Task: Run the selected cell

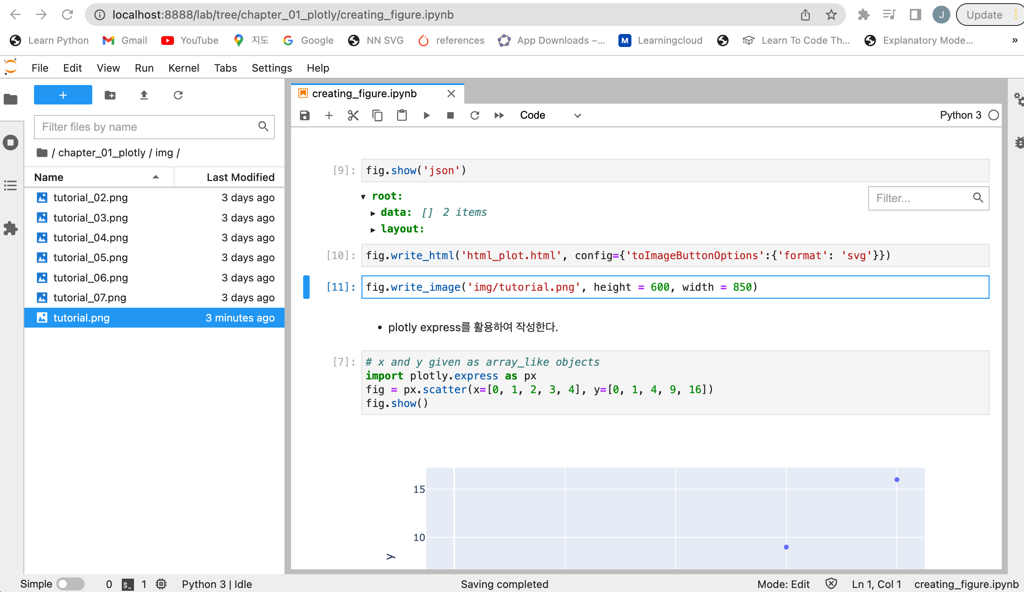Action: click(x=426, y=115)
